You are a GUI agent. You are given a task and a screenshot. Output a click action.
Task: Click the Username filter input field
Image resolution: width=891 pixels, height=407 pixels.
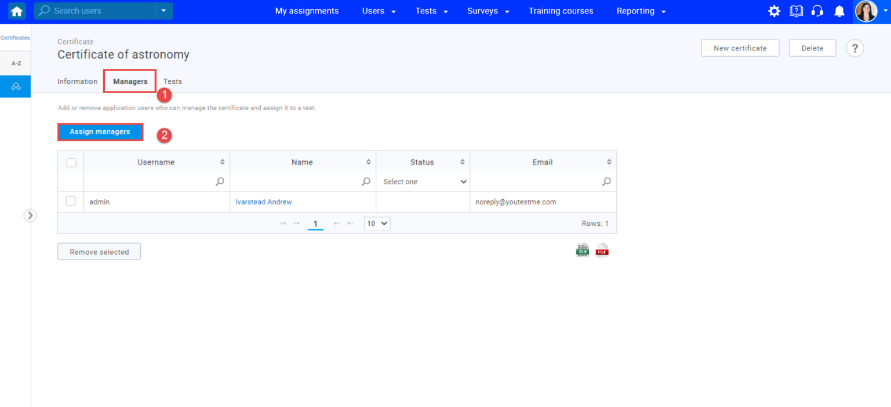point(151,182)
